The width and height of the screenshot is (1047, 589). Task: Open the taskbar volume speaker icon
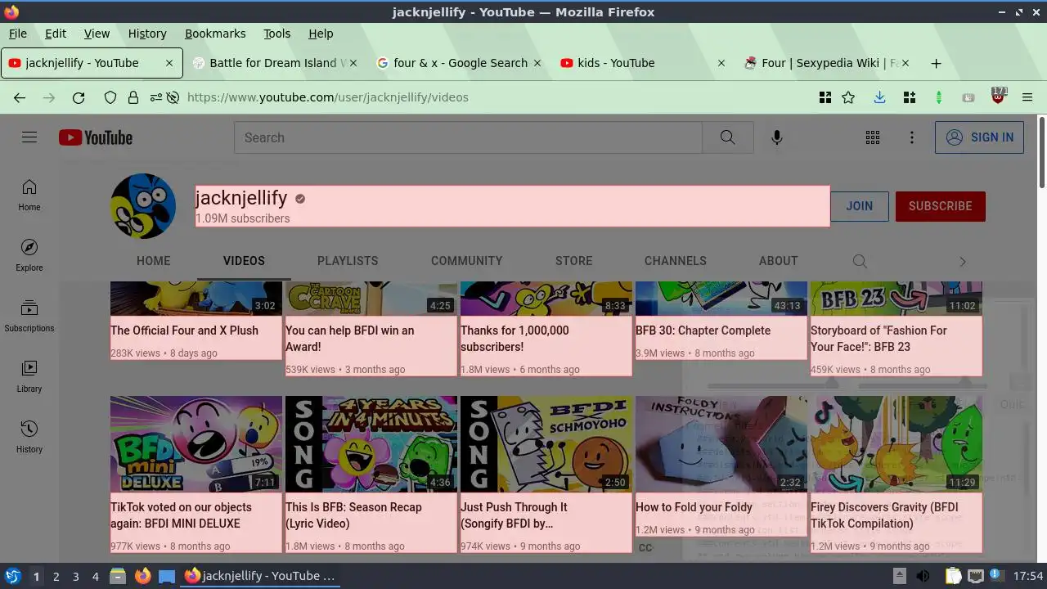point(923,576)
